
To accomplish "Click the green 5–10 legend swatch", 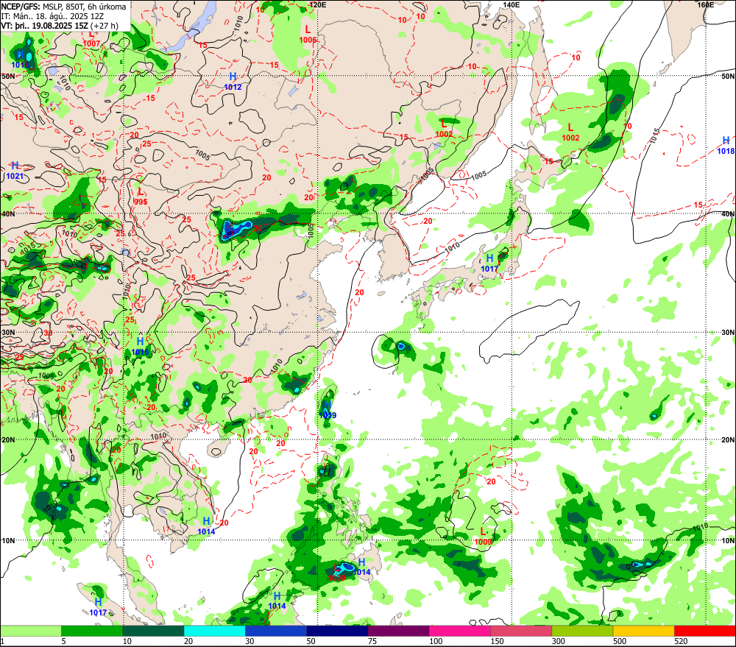I will click(92, 631).
